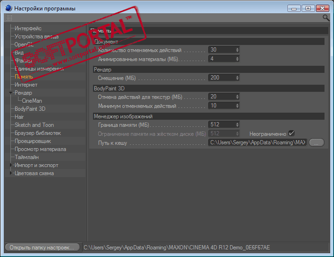Click stepper arrows for Минимум отменяемых действий

(237, 106)
